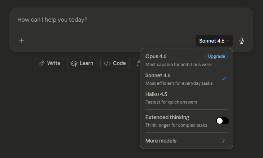Click the code brackets icon on Code
This screenshot has width=263, height=158.
(107, 63)
